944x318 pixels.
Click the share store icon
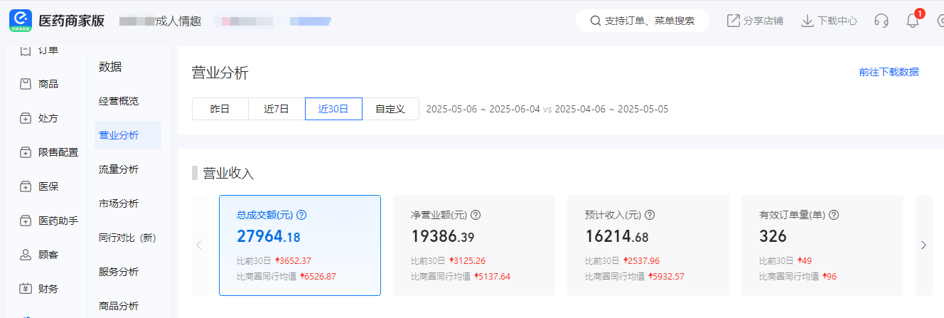click(x=734, y=21)
